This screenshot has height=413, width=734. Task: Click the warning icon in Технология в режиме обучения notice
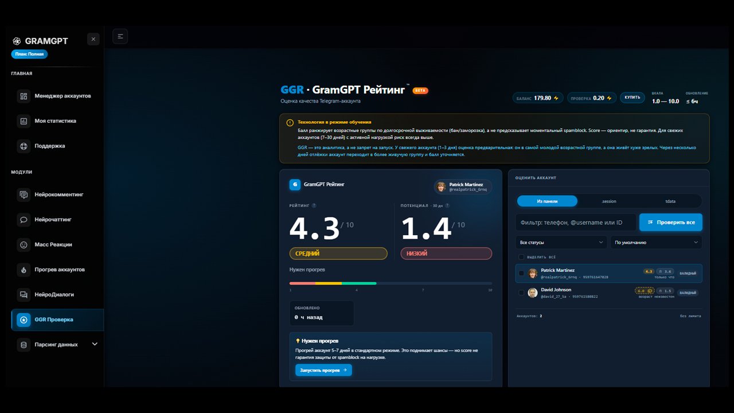[x=290, y=122]
